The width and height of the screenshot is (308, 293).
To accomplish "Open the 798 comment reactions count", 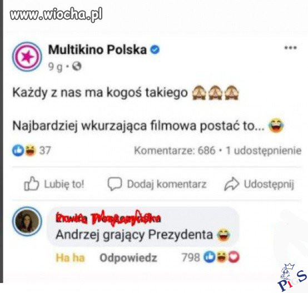I will click(191, 257).
